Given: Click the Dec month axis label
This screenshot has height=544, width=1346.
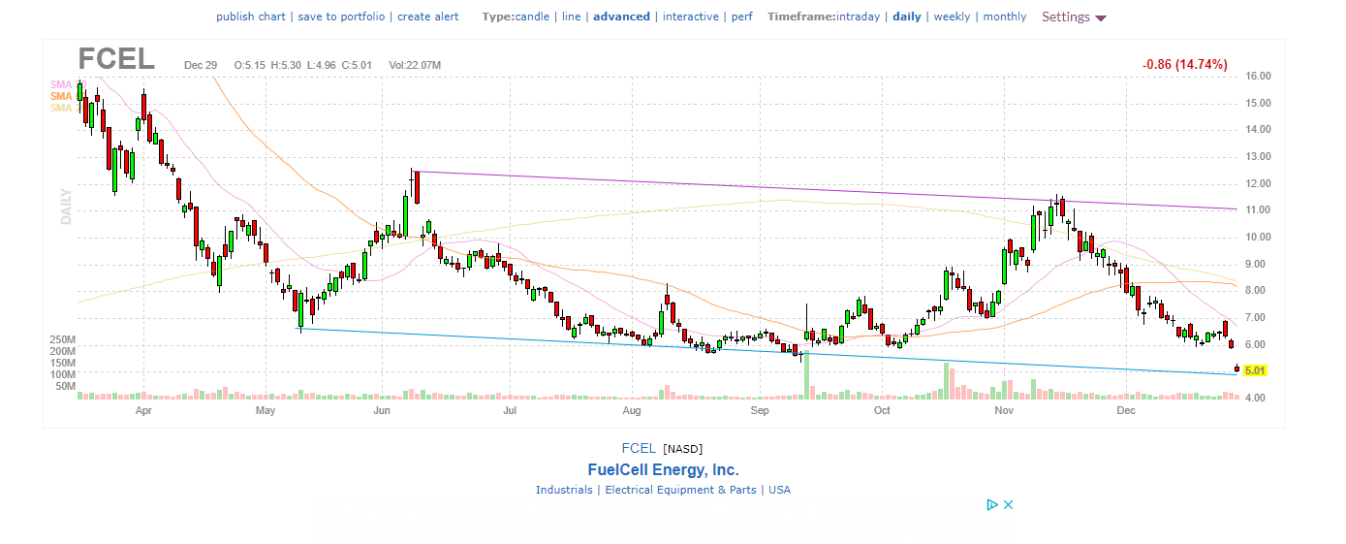Looking at the screenshot, I should (1125, 411).
